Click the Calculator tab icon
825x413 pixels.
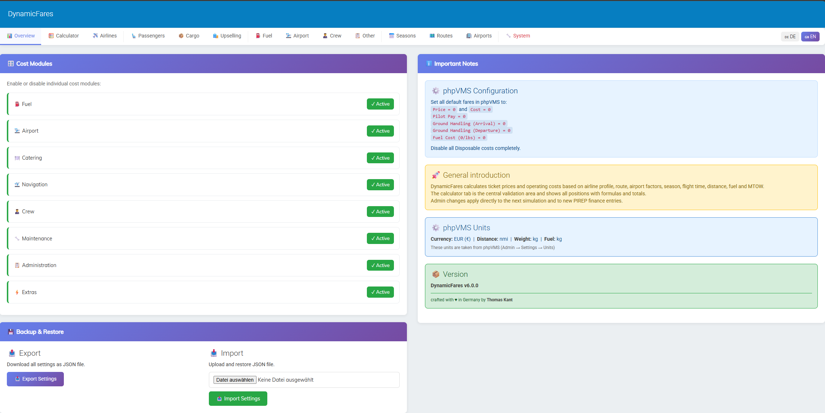coord(51,36)
